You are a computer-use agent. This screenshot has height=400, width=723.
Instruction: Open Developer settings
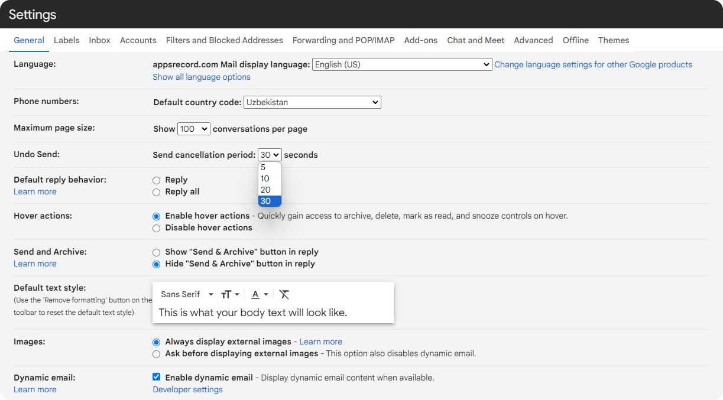pyautogui.click(x=187, y=389)
